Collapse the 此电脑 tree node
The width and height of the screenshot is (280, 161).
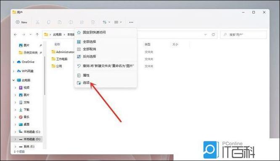click(x=13, y=80)
